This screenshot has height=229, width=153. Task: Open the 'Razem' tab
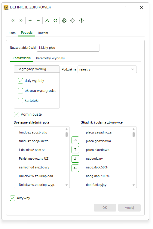(43, 33)
